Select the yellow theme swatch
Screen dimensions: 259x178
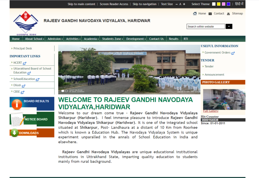(x=219, y=4)
